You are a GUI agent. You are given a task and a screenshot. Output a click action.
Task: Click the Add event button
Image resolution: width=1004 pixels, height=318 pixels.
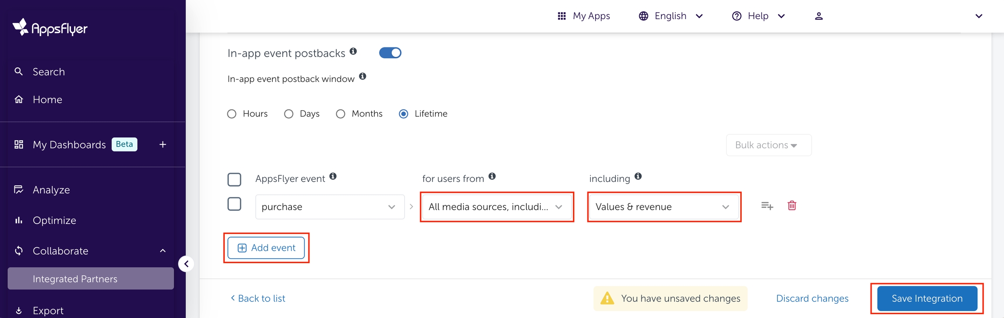(266, 248)
